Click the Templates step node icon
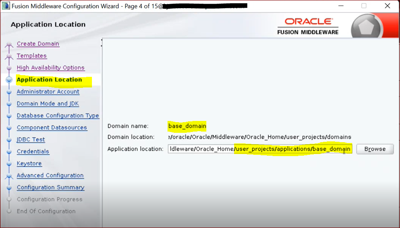400x228 pixels. [x=9, y=56]
